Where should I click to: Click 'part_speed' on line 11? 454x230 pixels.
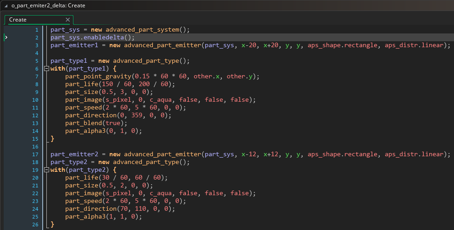[84, 108]
